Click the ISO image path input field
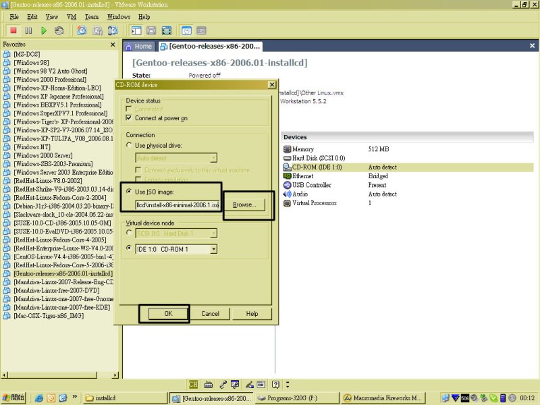Screen dimensions: 540x405 pos(177,205)
